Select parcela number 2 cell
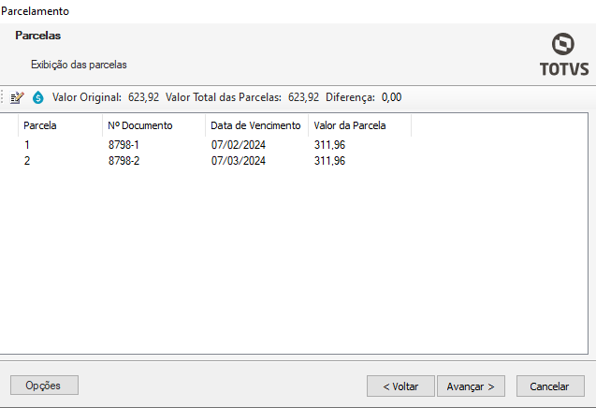This screenshot has height=408, width=596. pyautogui.click(x=27, y=161)
